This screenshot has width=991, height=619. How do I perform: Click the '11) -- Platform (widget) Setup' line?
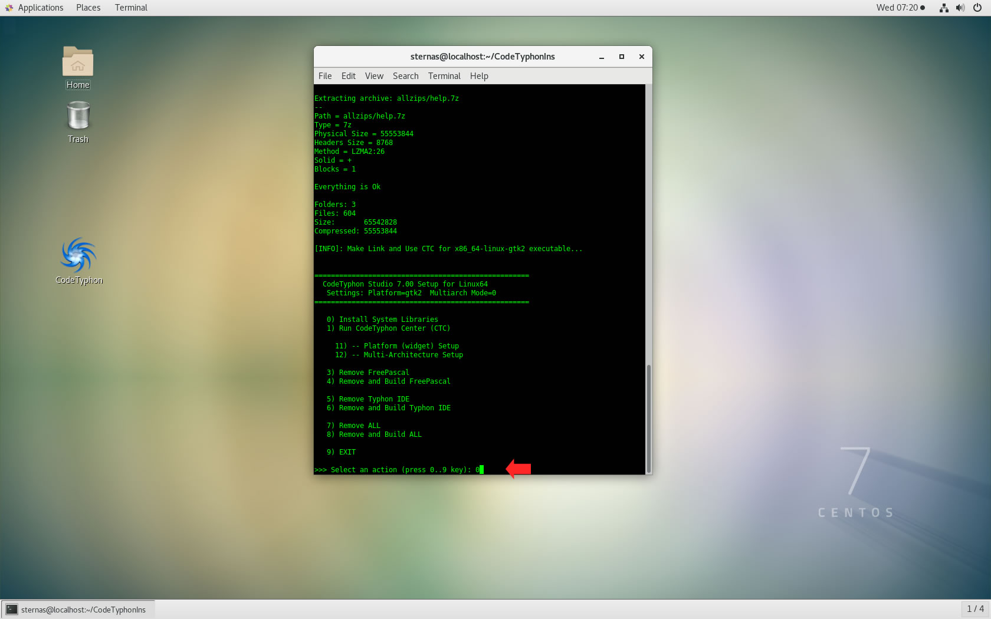397,346
